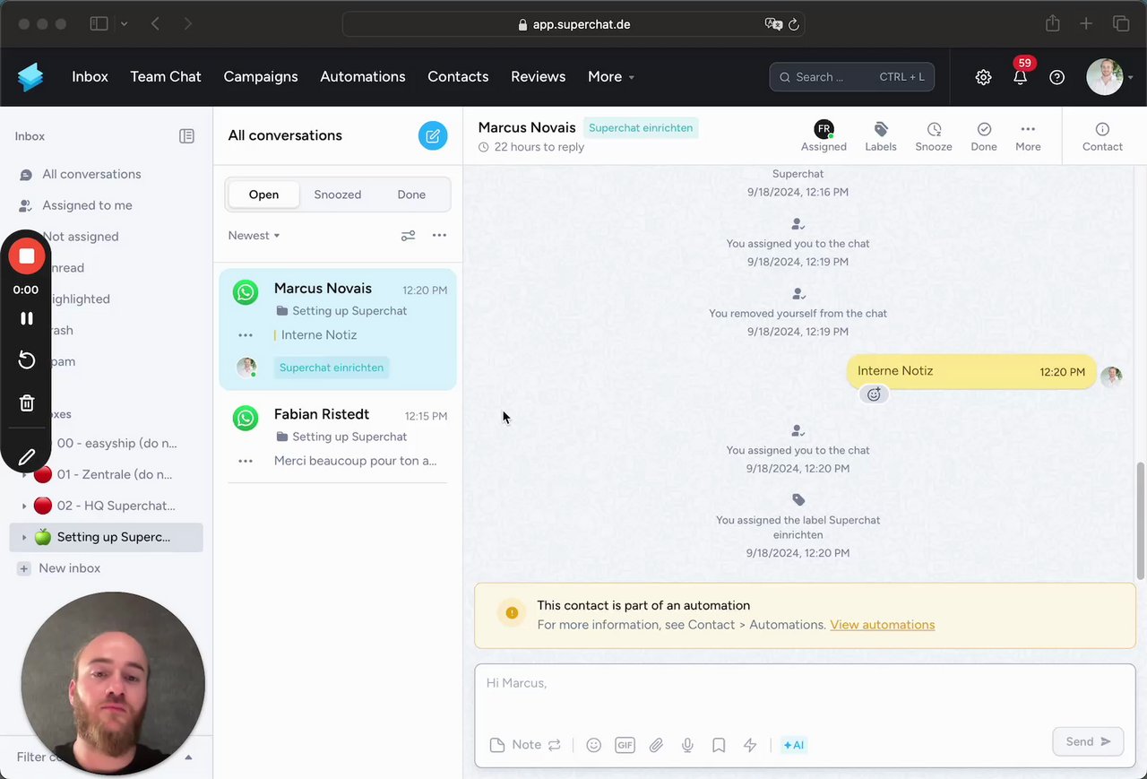Open Automations in navigation

coord(363,77)
